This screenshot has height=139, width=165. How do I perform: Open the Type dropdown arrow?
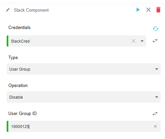(x=157, y=69)
